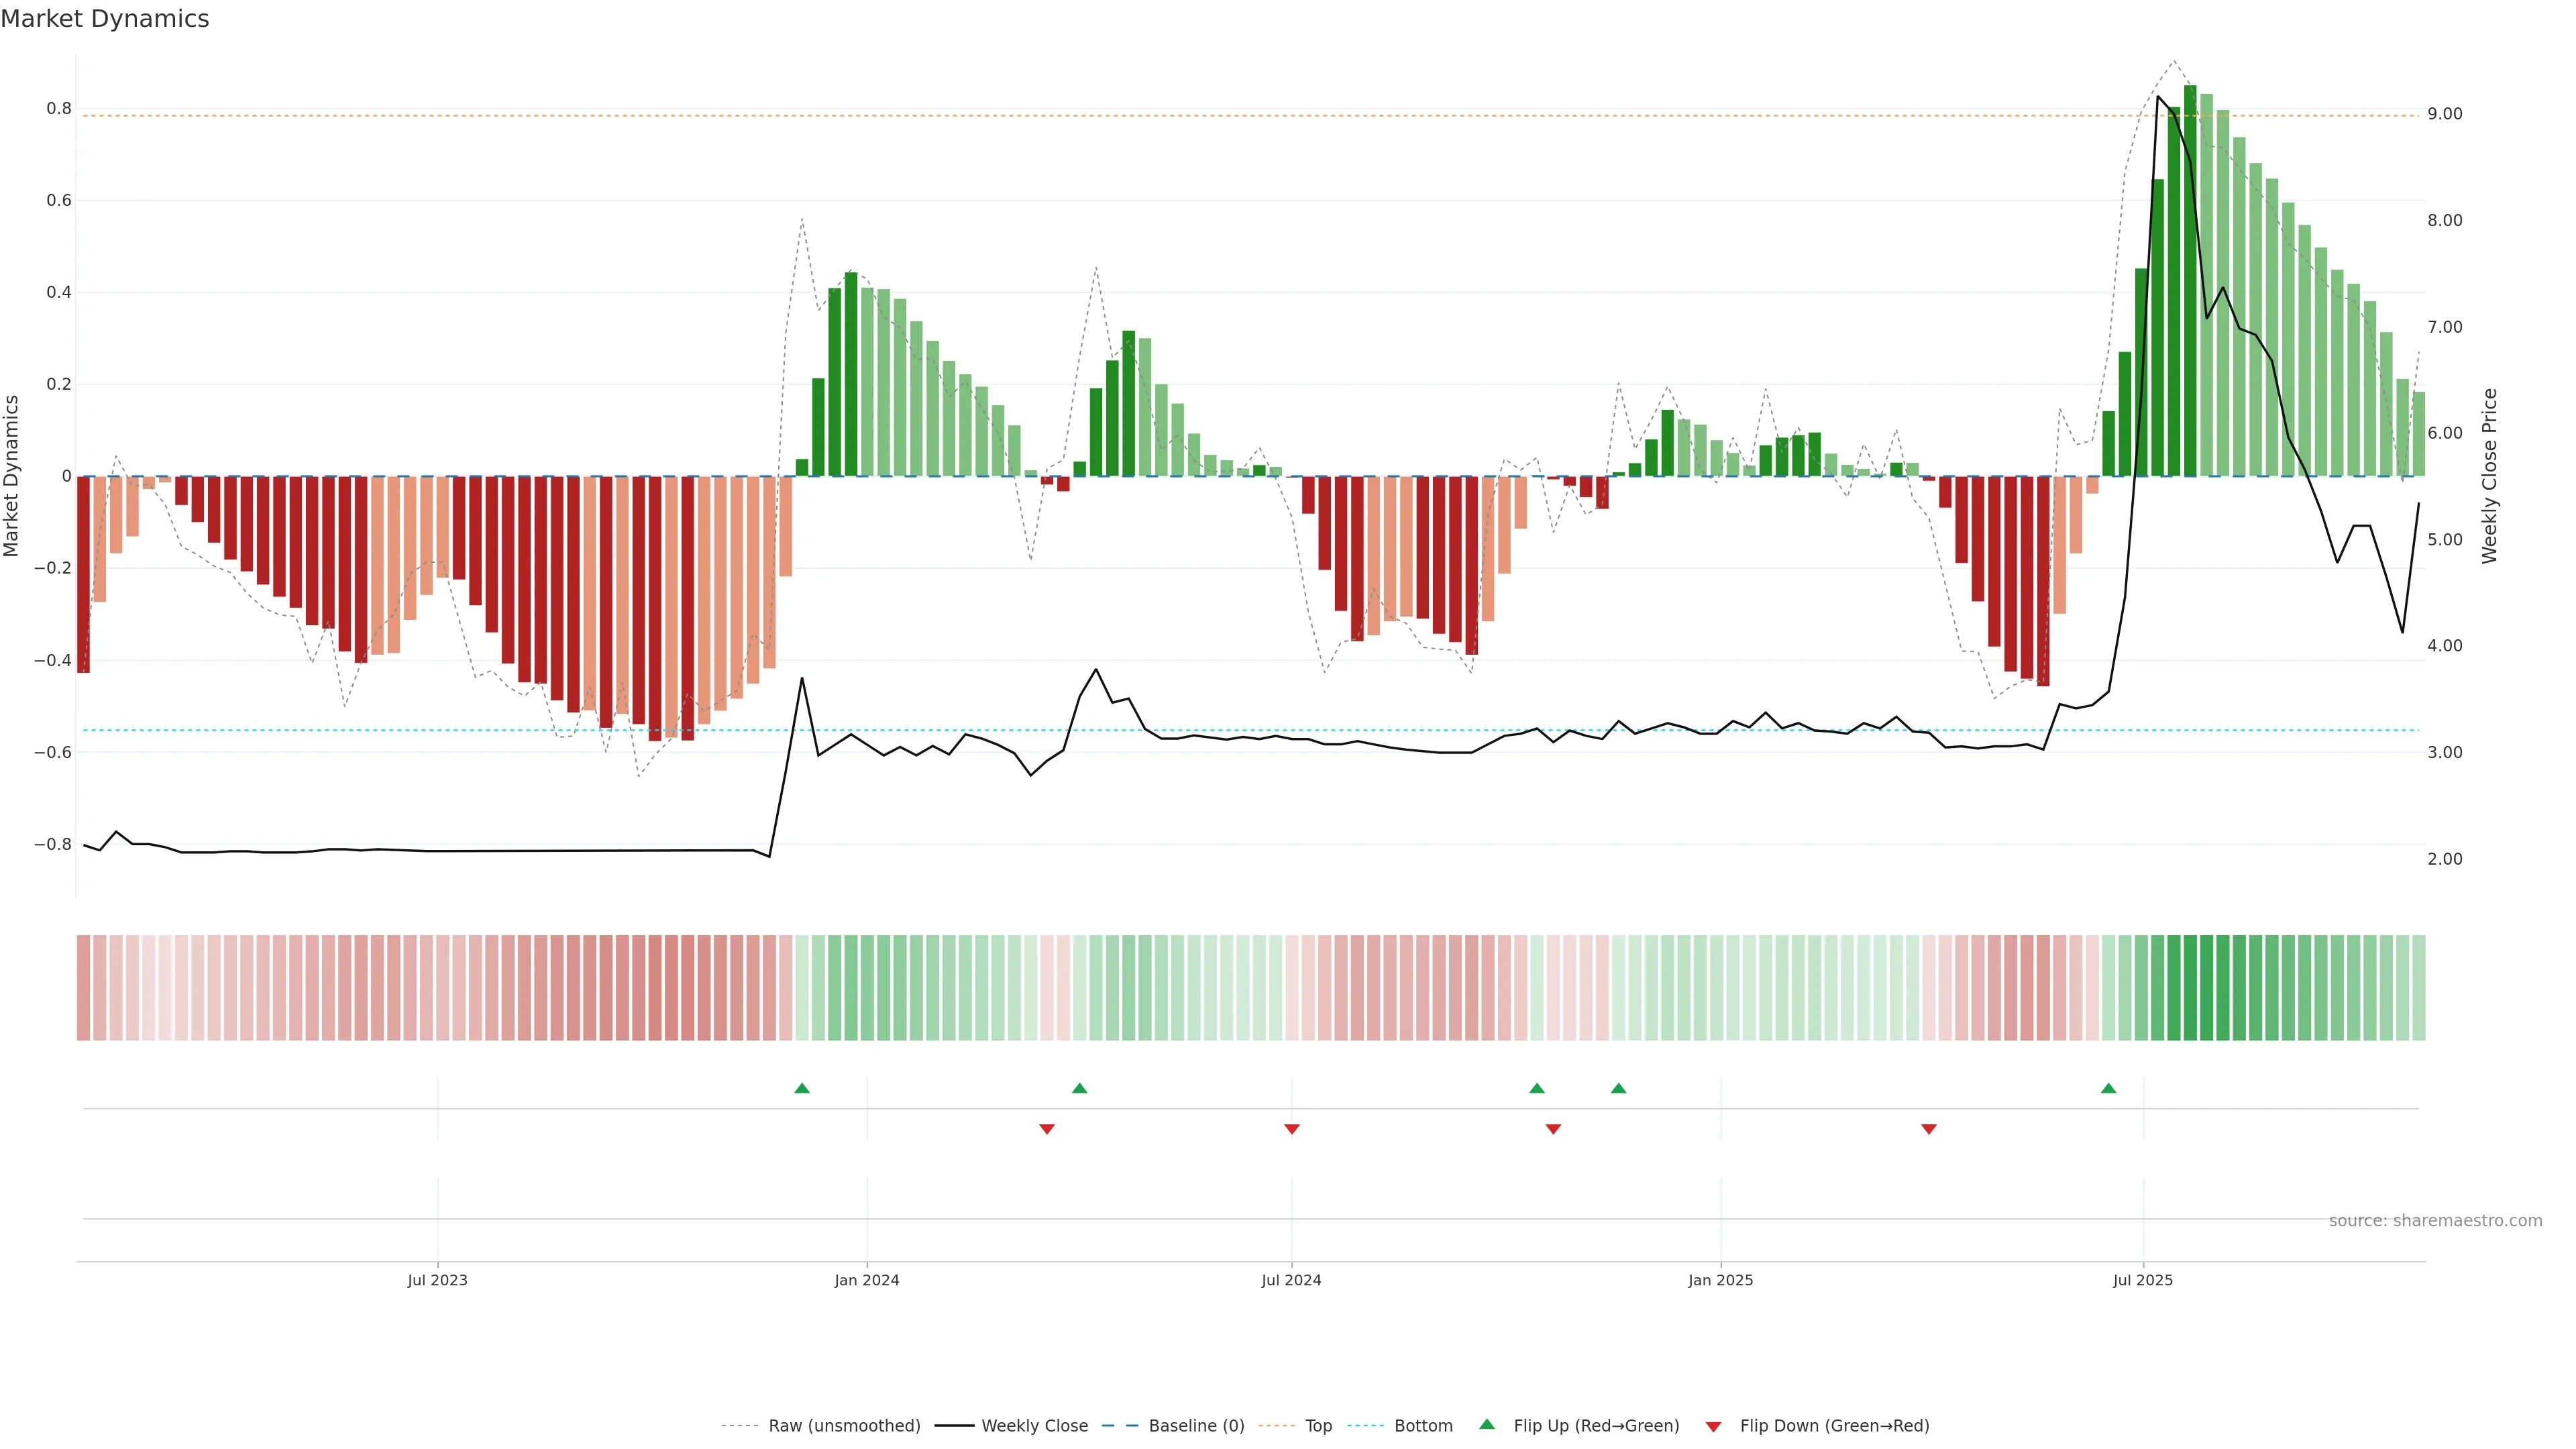The height and width of the screenshot is (1449, 2576).
Task: Click red flip-down triangle above Jul 2024
Action: [1292, 1129]
